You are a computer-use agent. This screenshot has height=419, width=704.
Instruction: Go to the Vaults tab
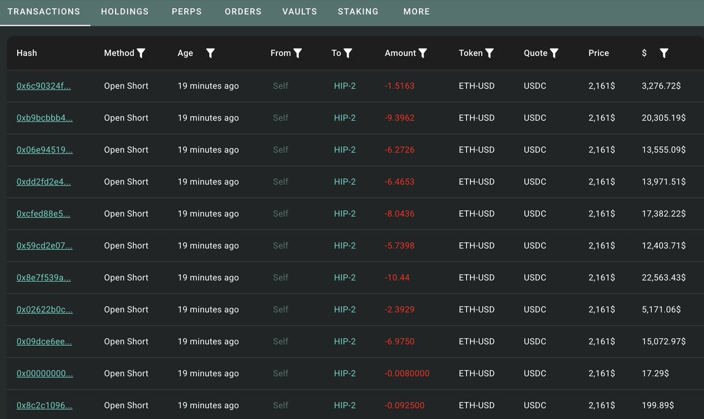coord(300,12)
